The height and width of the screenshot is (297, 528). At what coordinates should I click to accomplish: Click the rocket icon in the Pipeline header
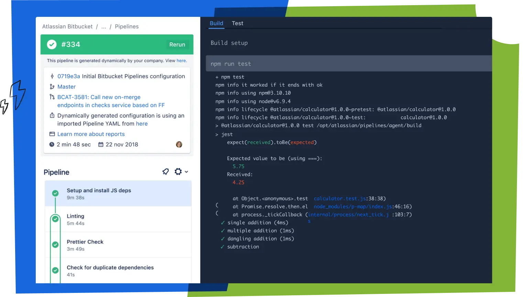[x=166, y=172]
